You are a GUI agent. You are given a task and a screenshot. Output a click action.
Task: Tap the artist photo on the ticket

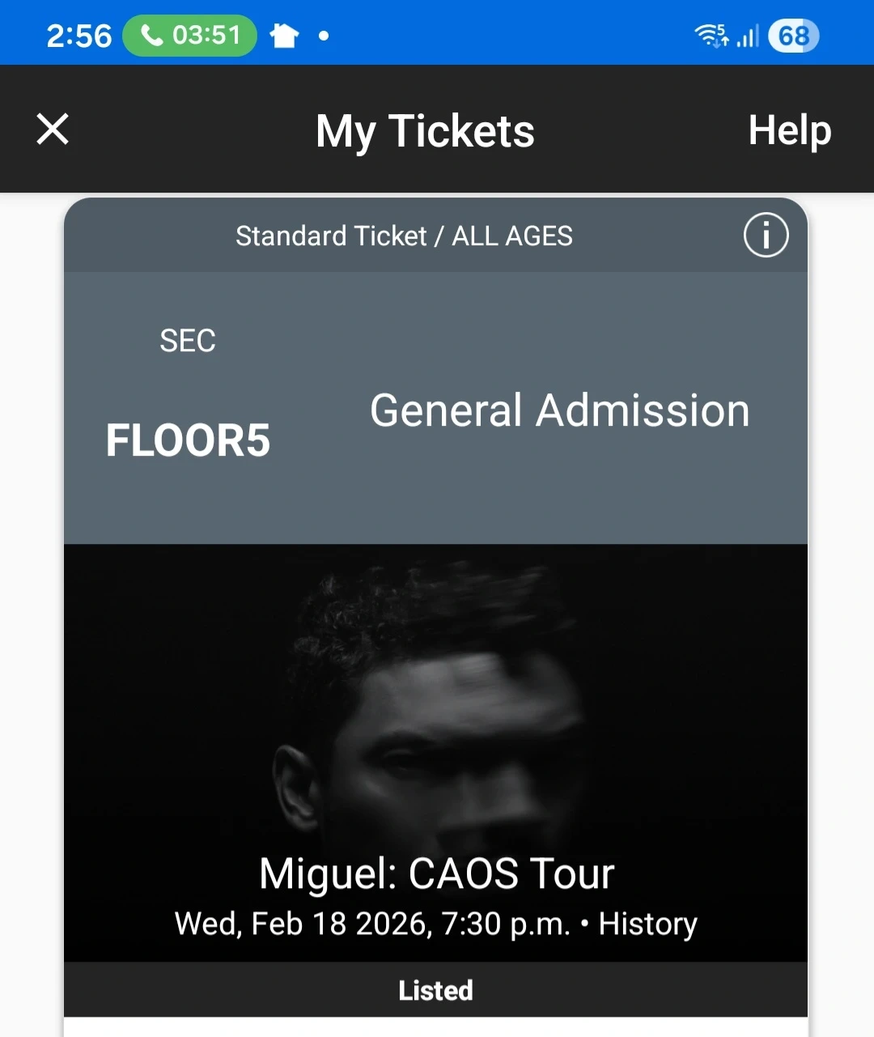click(x=437, y=712)
